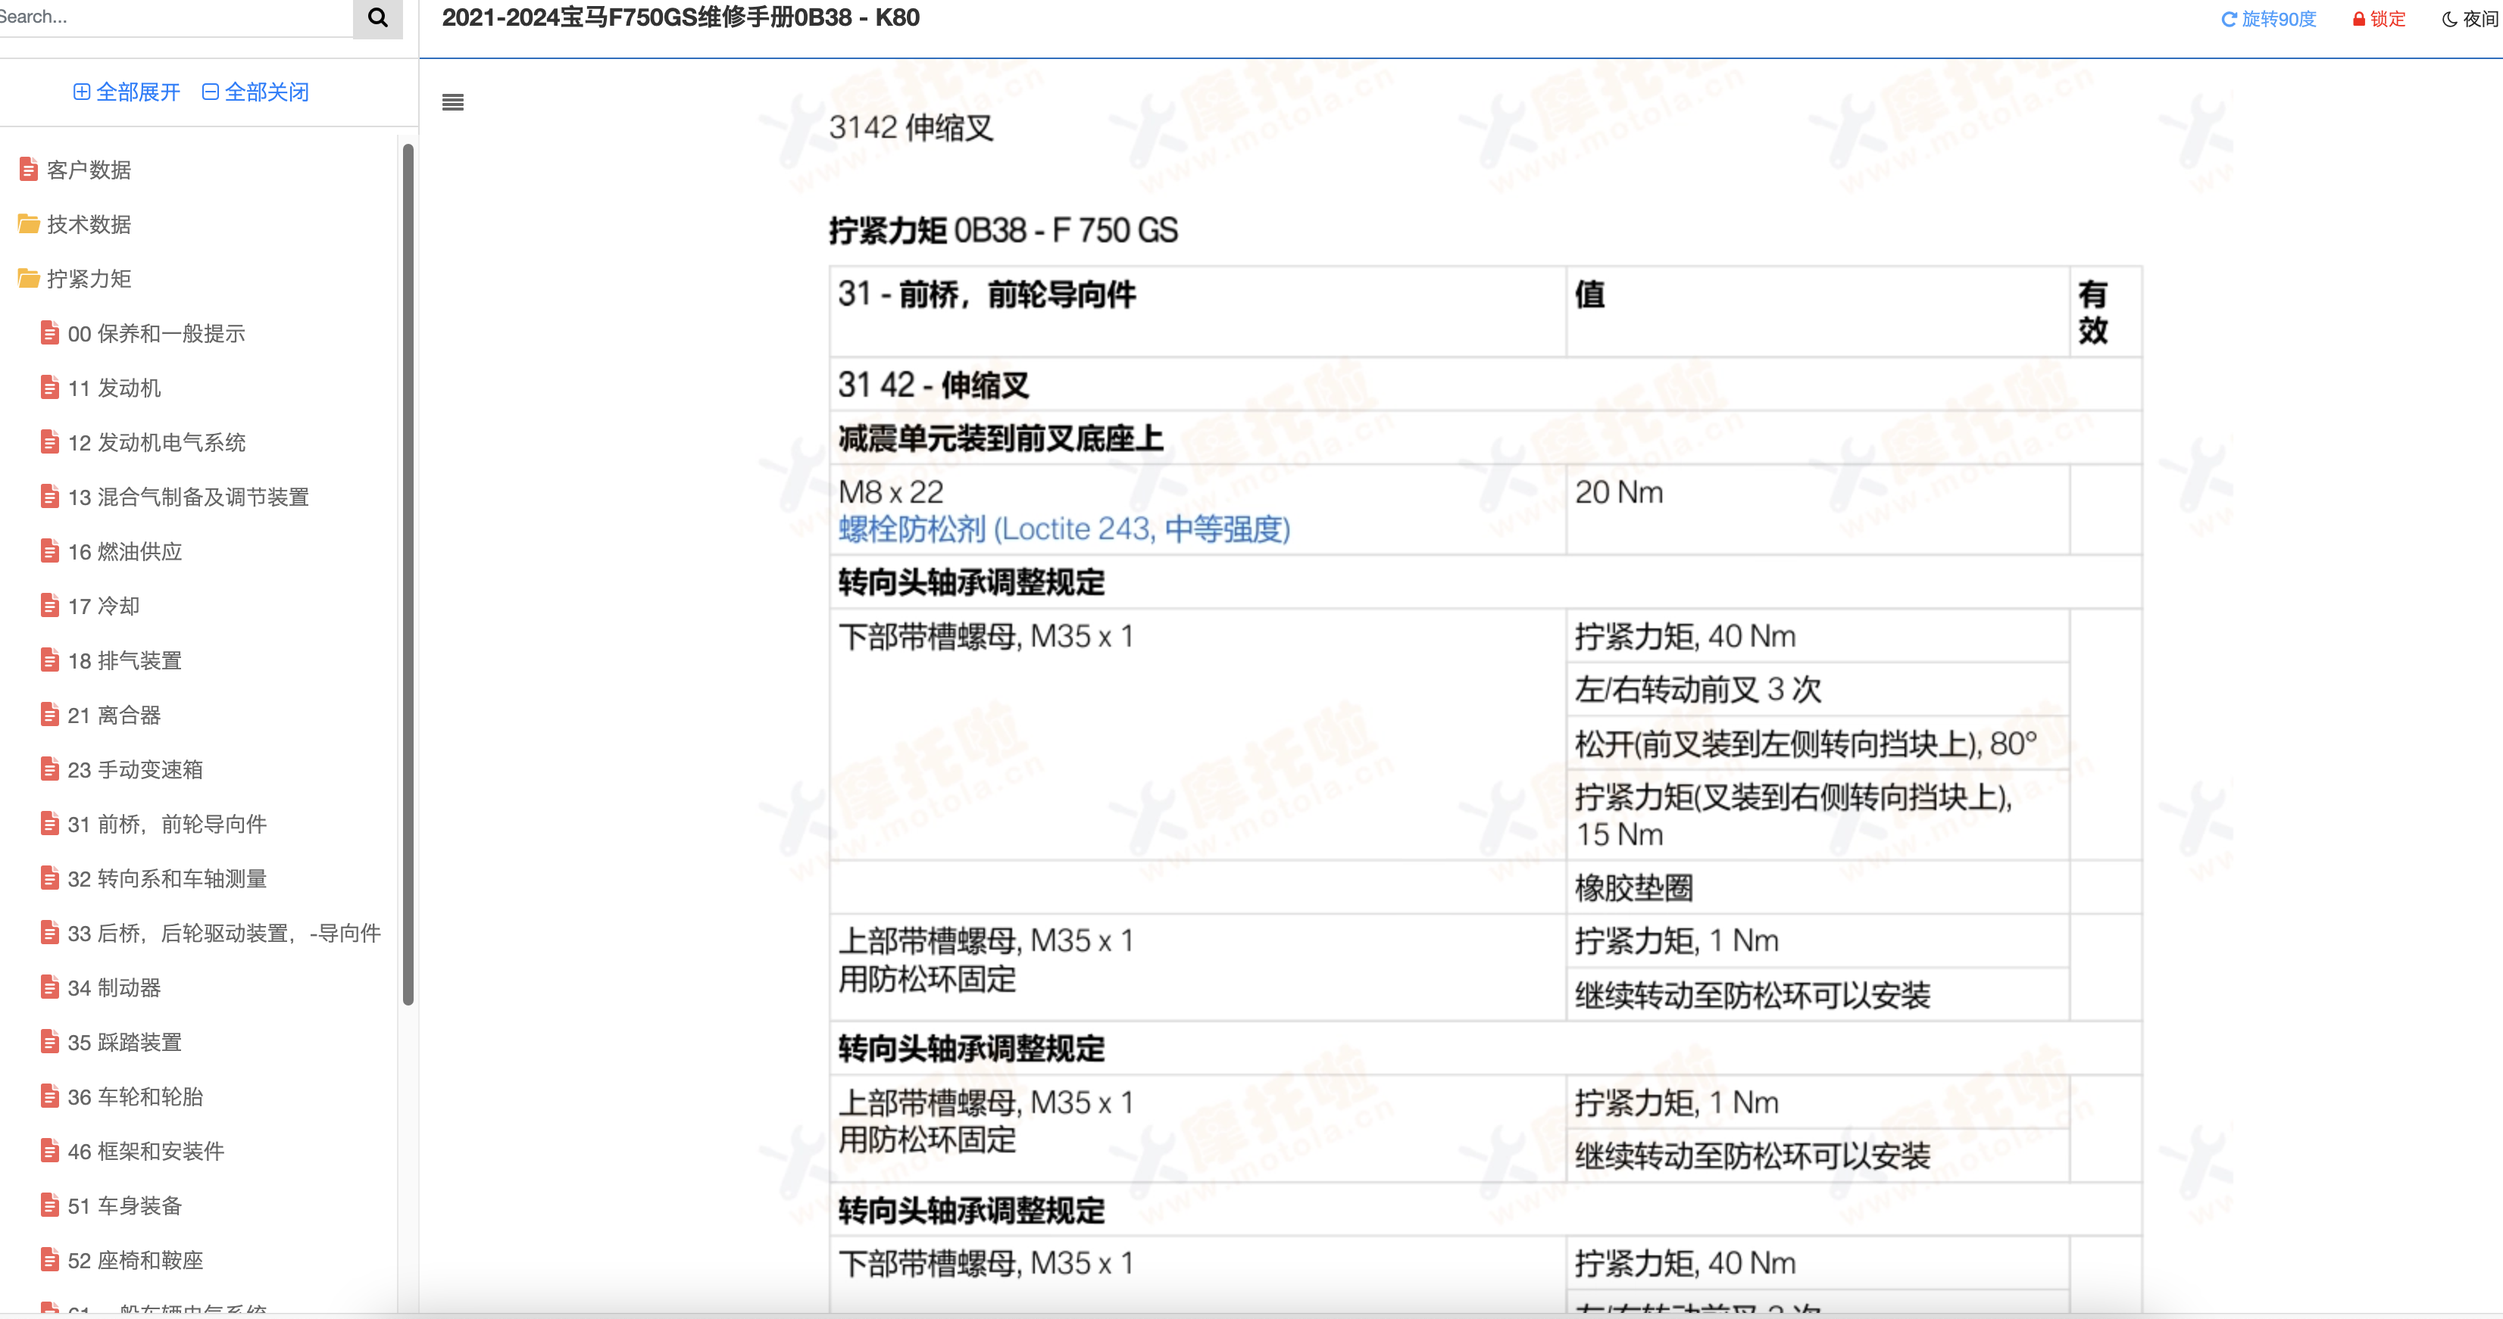This screenshot has height=1319, width=2503.
Task: Open 23 手动变速箱 document
Action: tap(136, 770)
